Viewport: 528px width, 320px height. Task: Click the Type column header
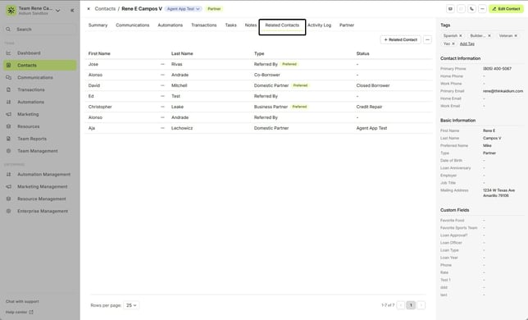[x=259, y=53]
